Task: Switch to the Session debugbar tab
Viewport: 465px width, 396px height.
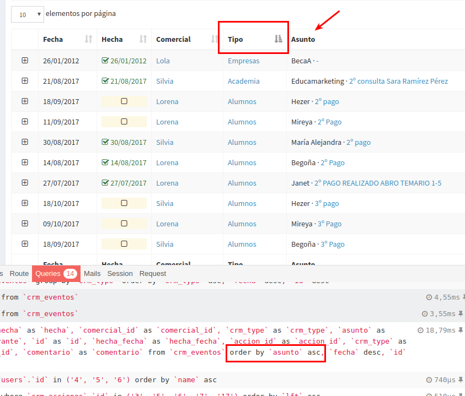Action: click(x=120, y=273)
